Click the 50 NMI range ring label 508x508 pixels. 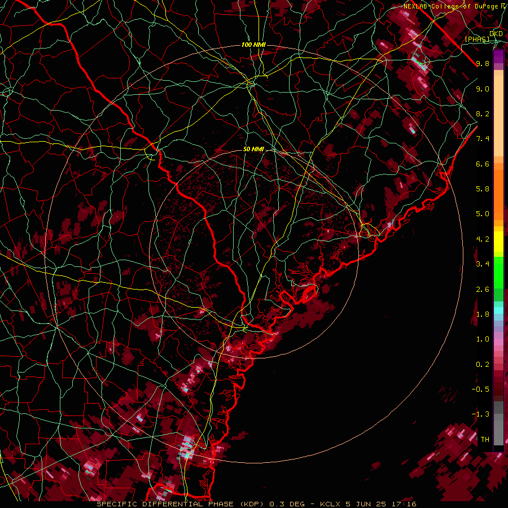[x=253, y=150]
